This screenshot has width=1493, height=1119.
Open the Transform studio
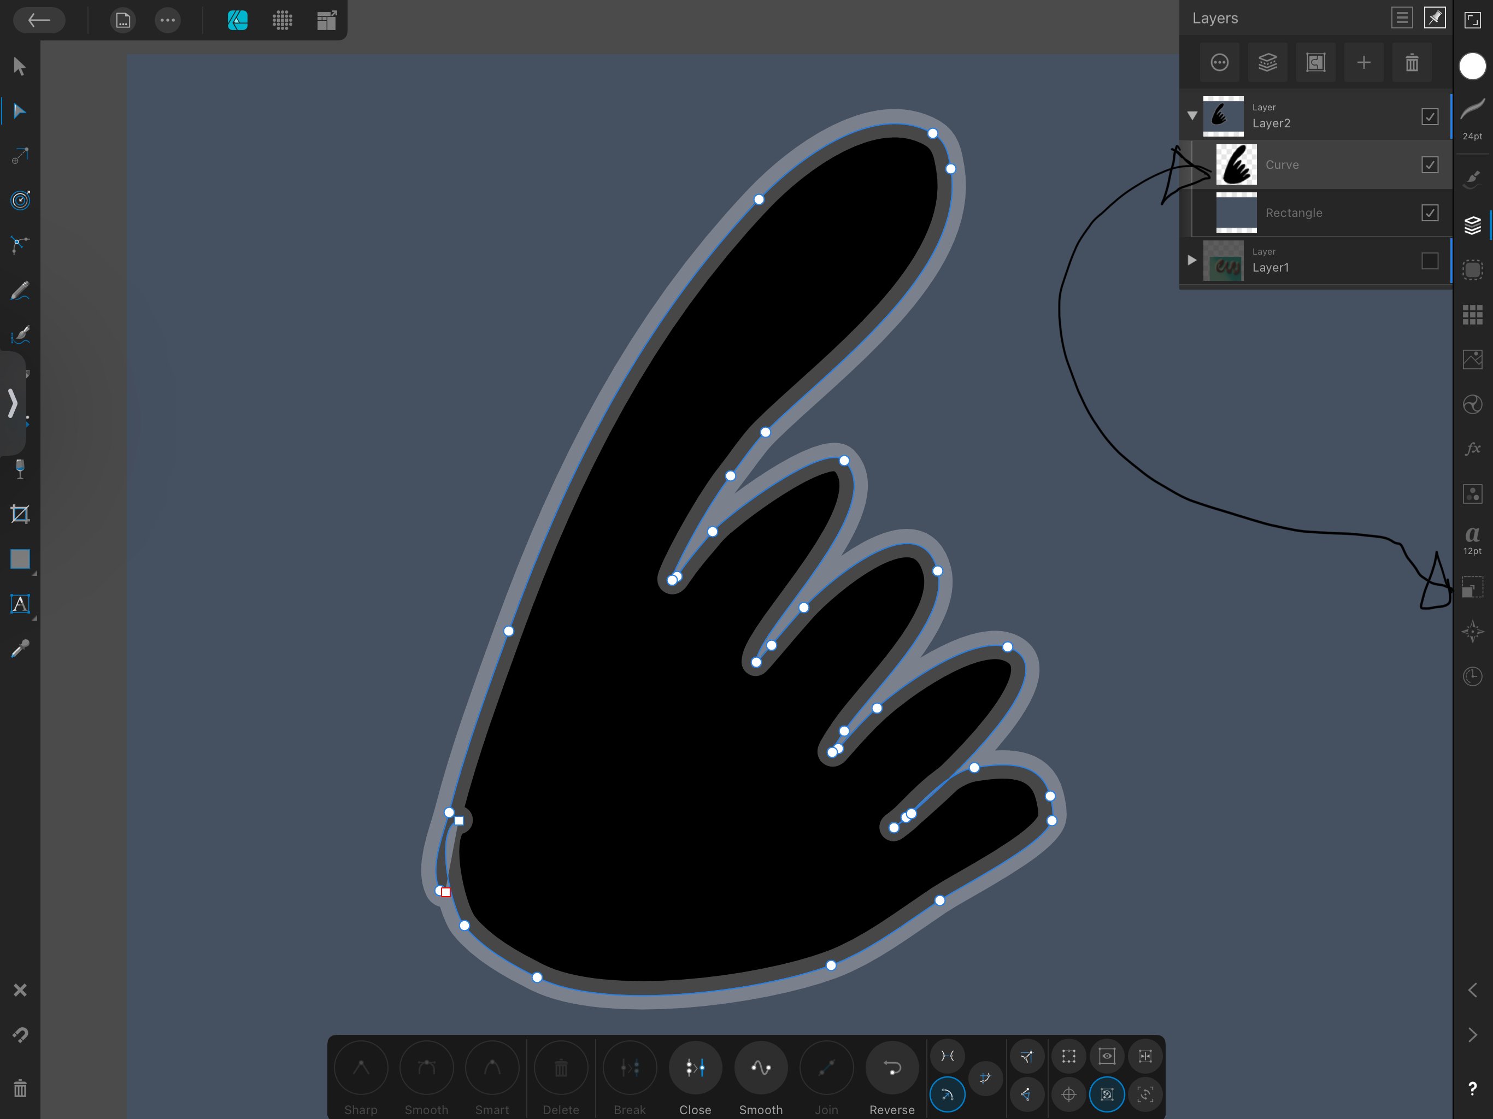click(1472, 587)
